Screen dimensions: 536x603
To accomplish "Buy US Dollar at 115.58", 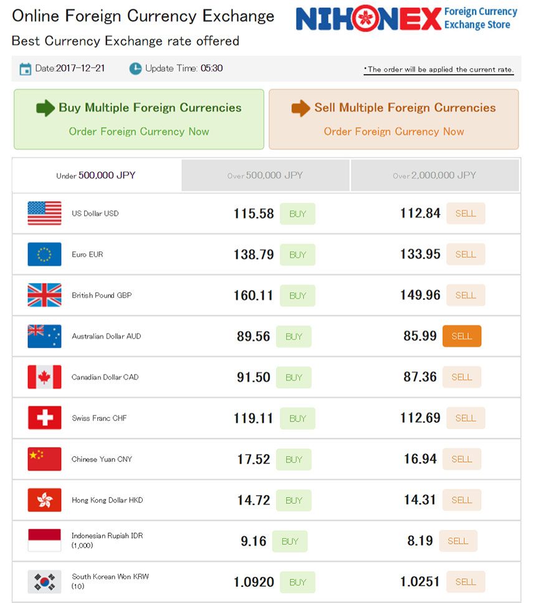I will [x=298, y=214].
